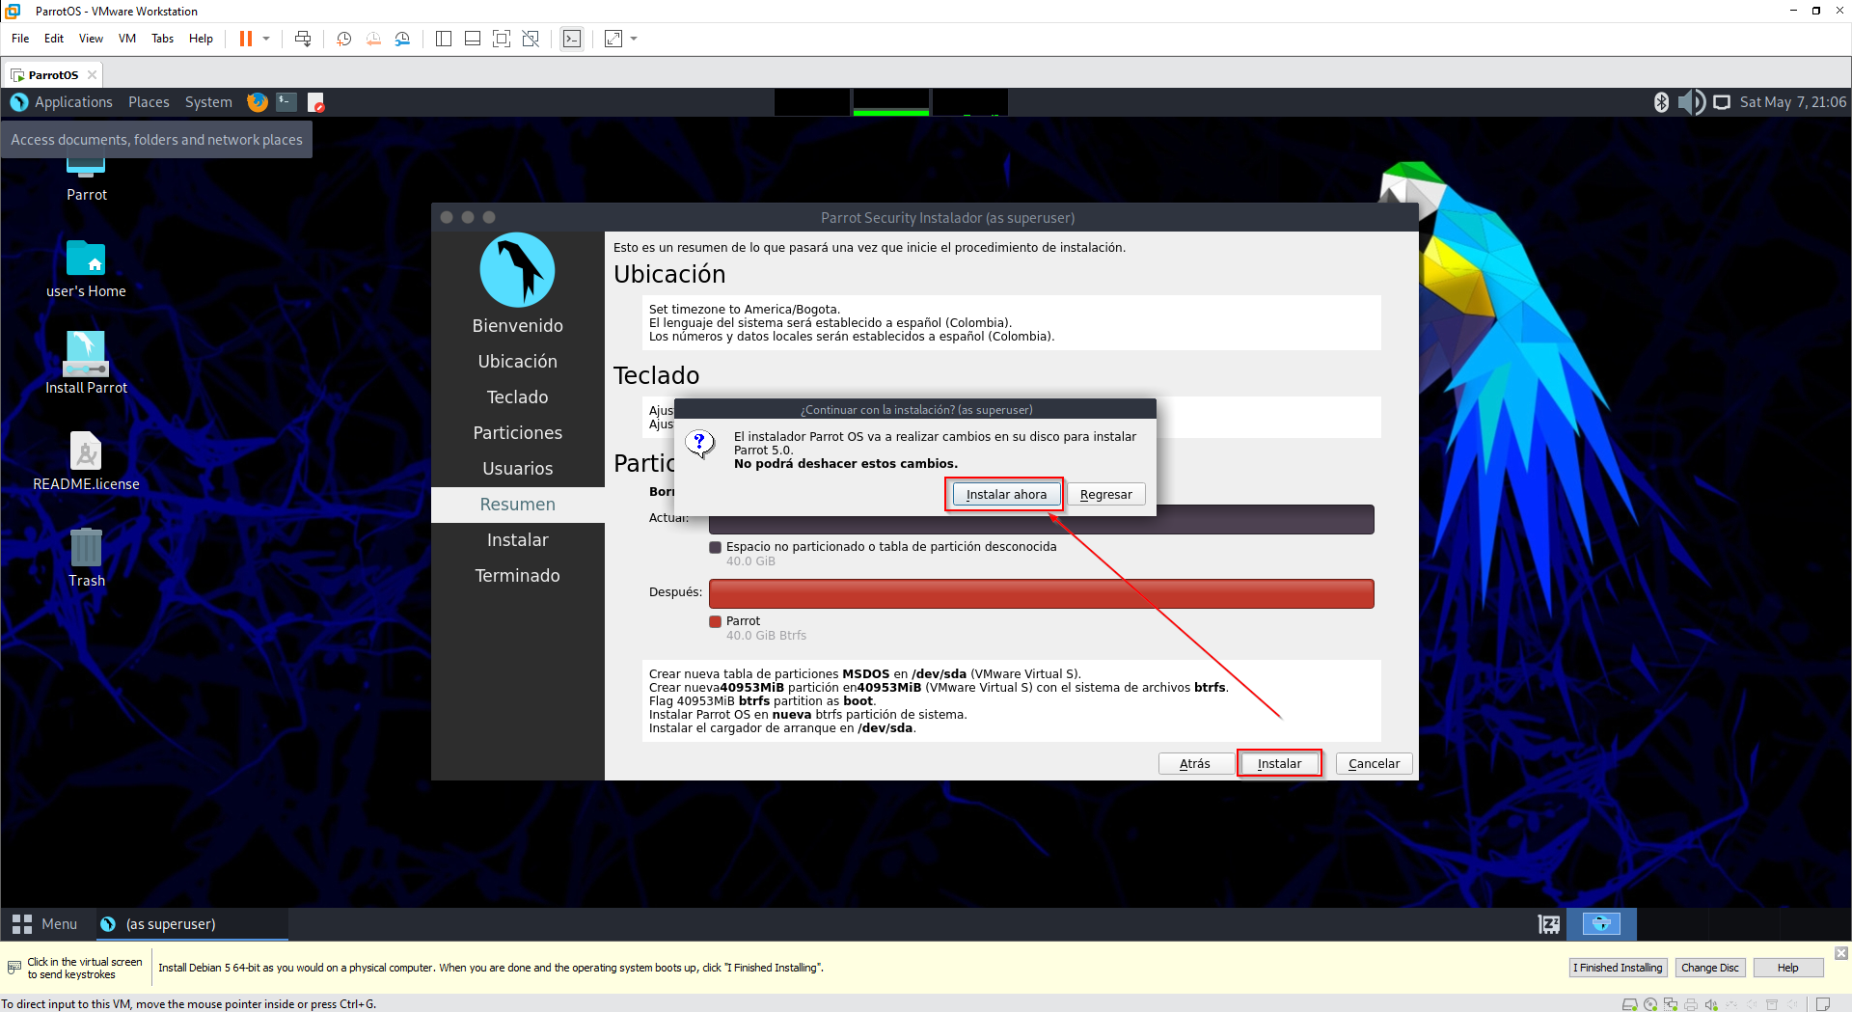Launch Firefox from the Parrot top panel
The width and height of the screenshot is (1852, 1012).
pyautogui.click(x=258, y=102)
